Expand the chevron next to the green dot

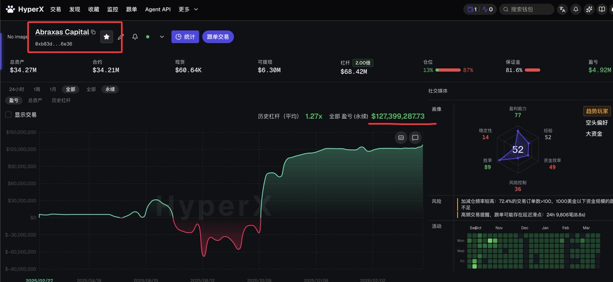(x=162, y=37)
